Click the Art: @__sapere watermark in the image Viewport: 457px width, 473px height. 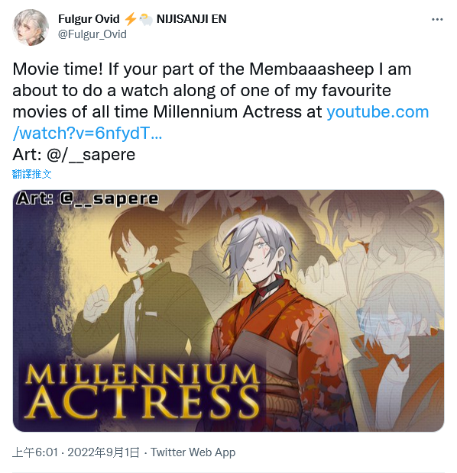click(x=88, y=198)
